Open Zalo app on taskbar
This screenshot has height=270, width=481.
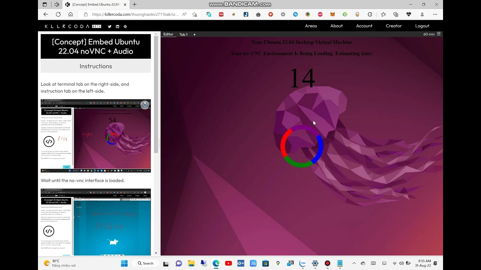tap(303, 263)
